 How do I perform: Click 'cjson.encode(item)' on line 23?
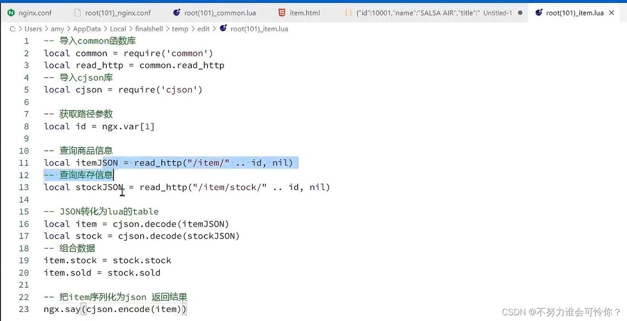click(x=134, y=309)
